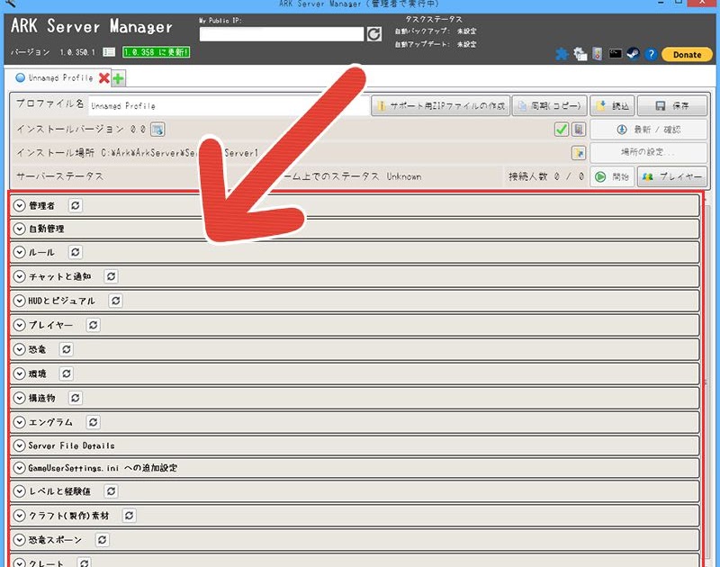Screen dimensions: 720x567
Task: Add a new profile with green plus
Action: [119, 78]
